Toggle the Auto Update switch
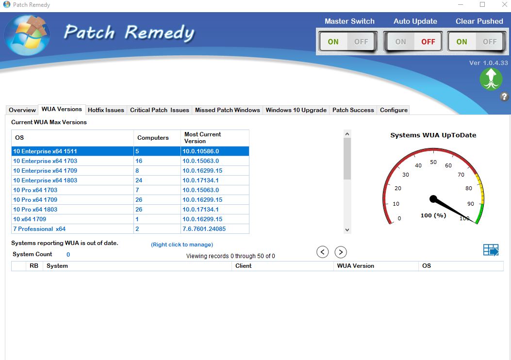This screenshot has width=511, height=360. click(x=414, y=42)
